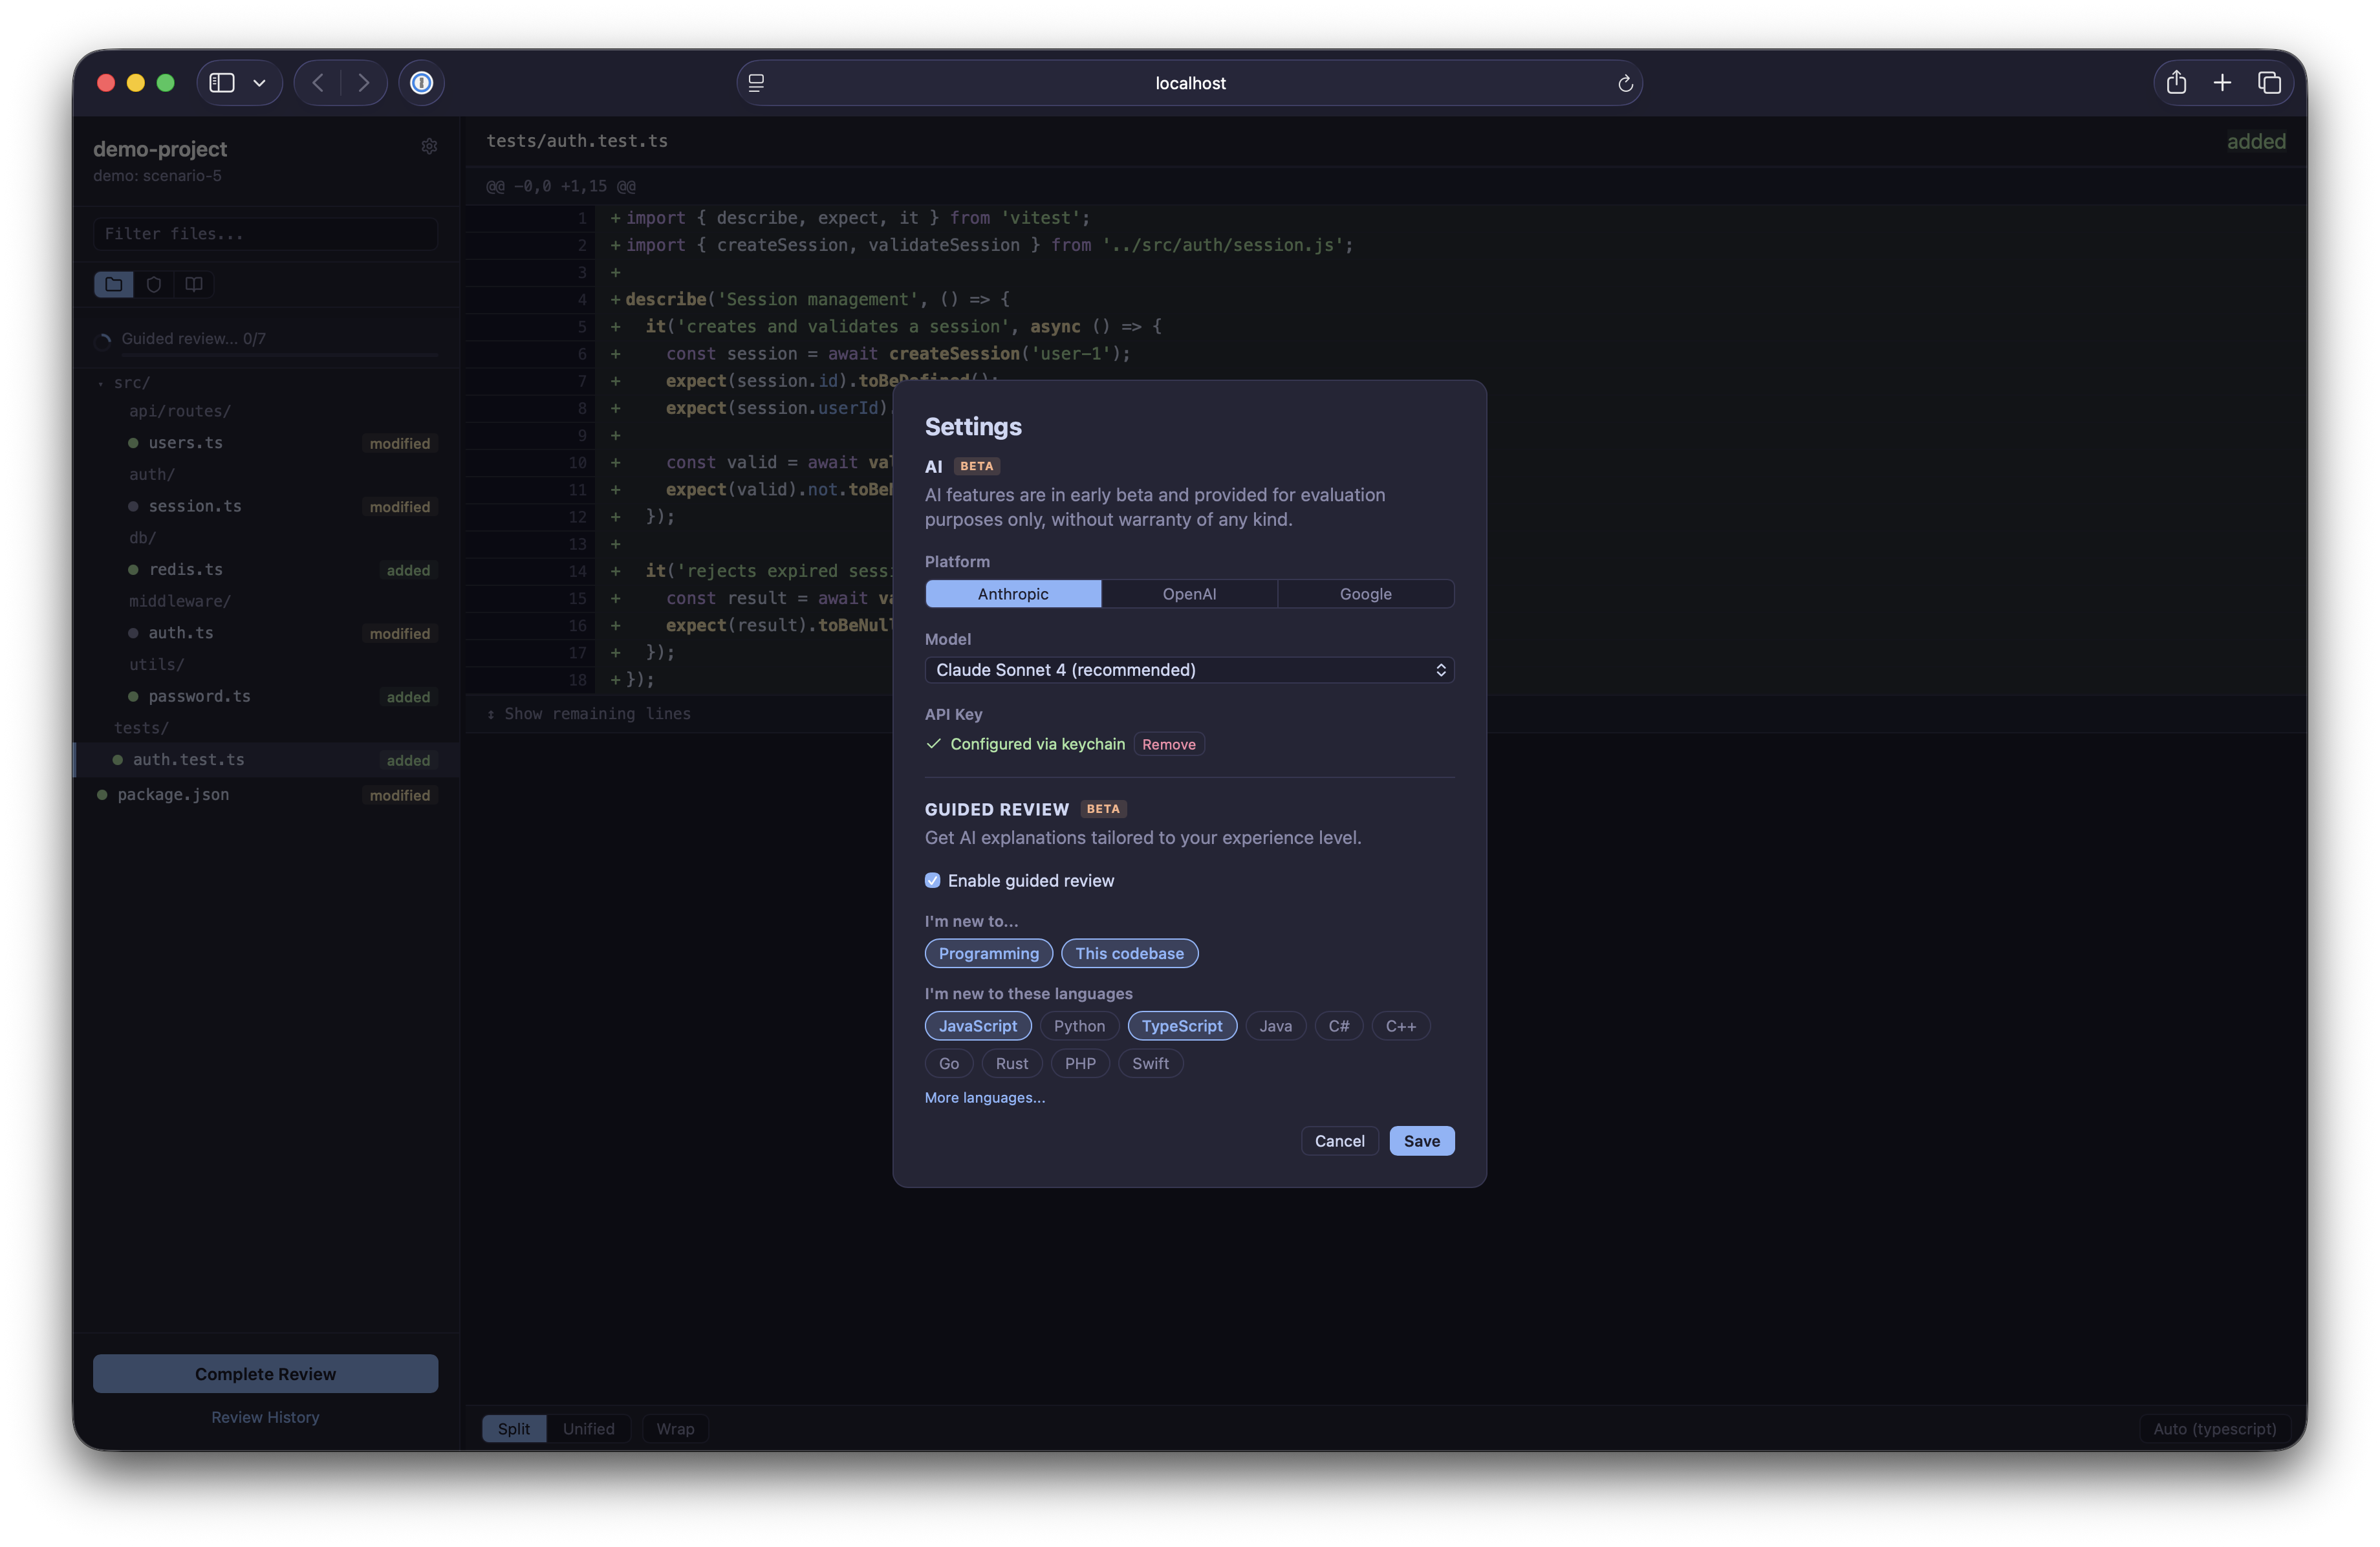Open More languages... link
The height and width of the screenshot is (1547, 2380).
coord(984,1097)
